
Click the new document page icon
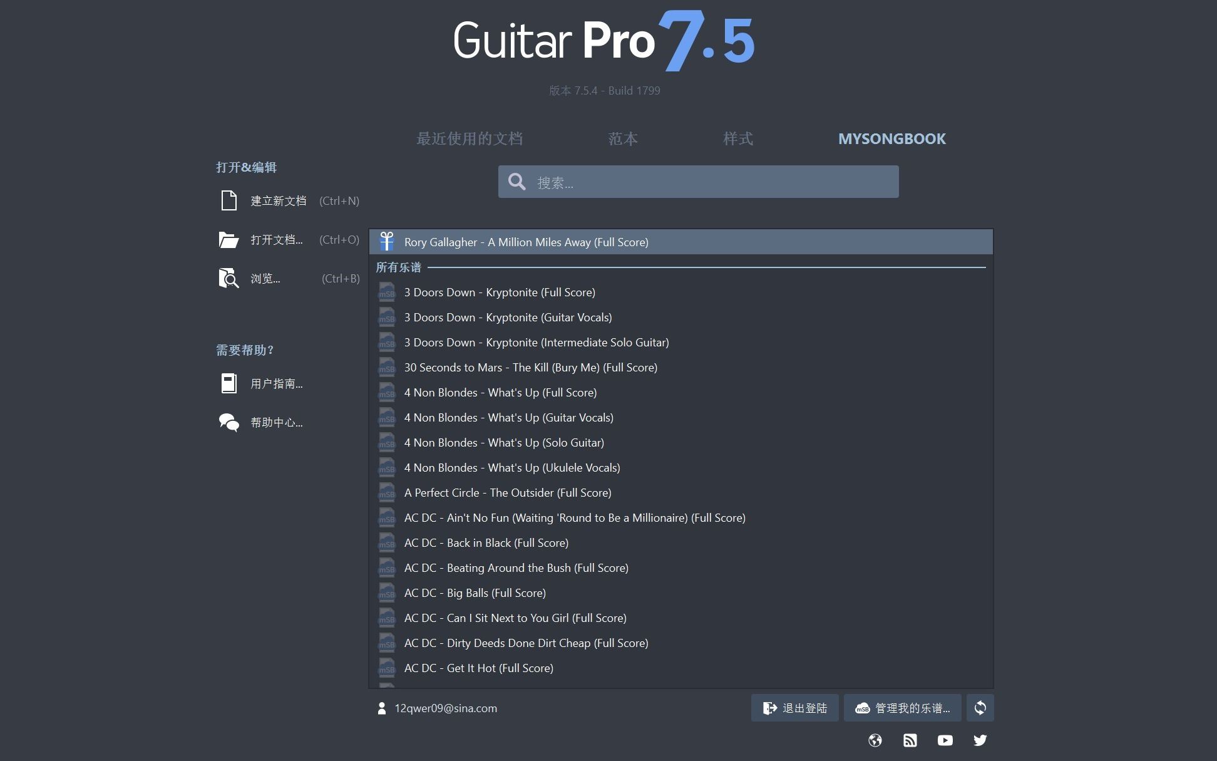(x=229, y=200)
